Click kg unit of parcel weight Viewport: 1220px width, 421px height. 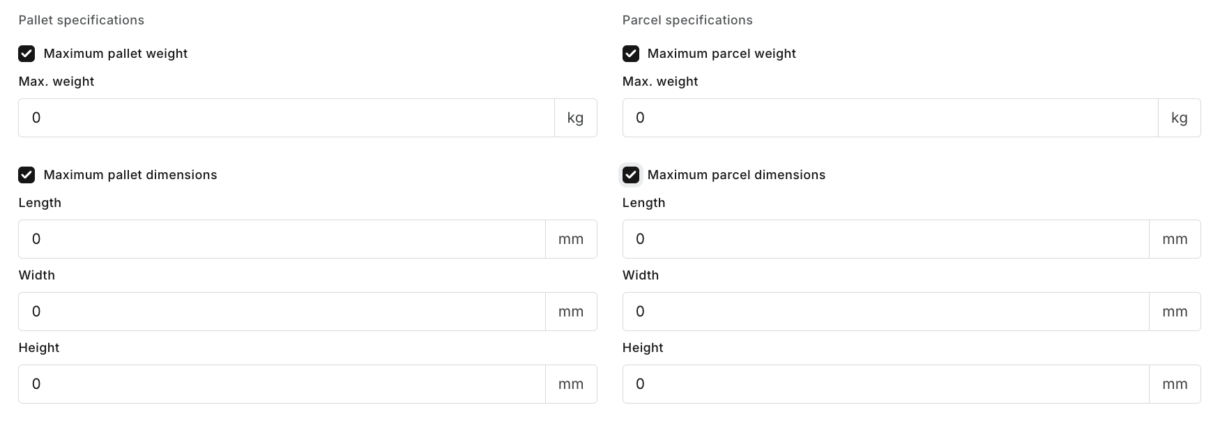(x=1179, y=118)
